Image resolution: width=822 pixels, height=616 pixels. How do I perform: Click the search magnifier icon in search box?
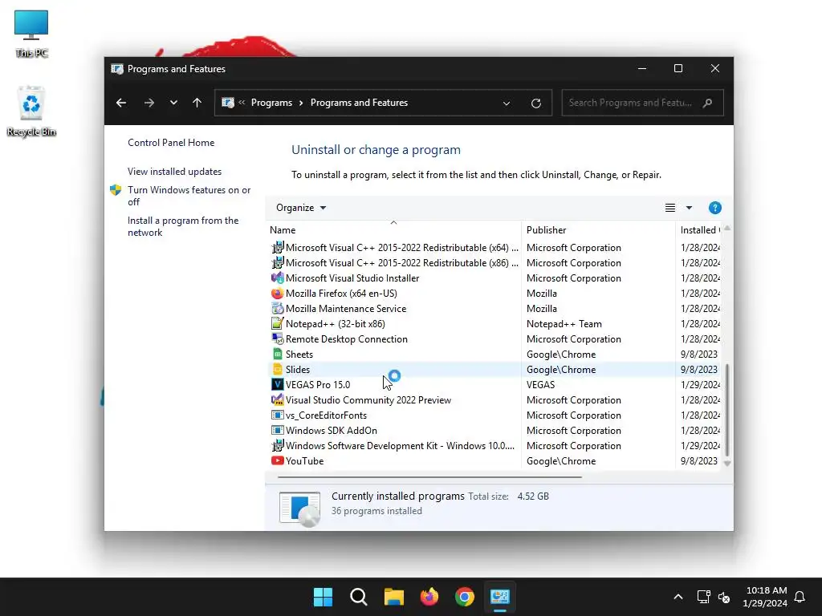pyautogui.click(x=708, y=103)
